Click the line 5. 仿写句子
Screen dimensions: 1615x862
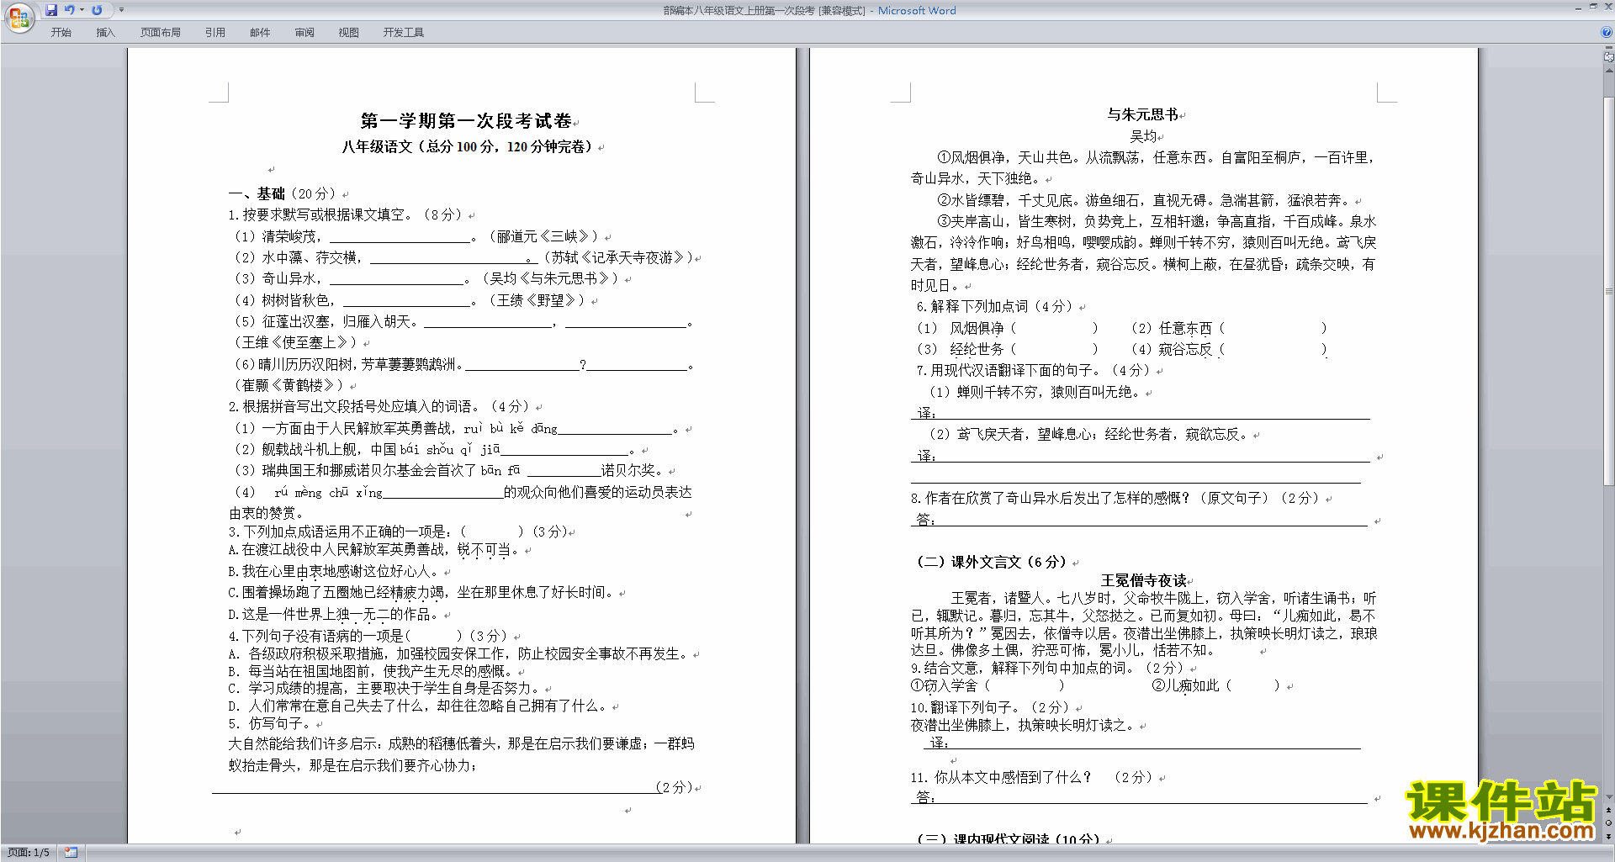[x=270, y=724]
